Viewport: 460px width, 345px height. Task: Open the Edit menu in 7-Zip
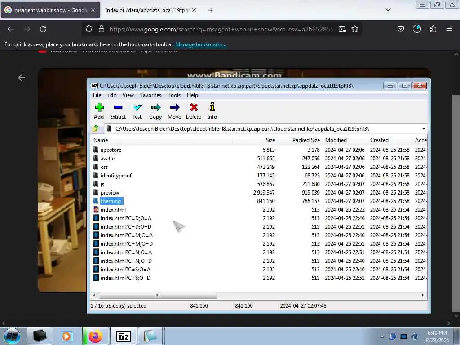[112, 95]
